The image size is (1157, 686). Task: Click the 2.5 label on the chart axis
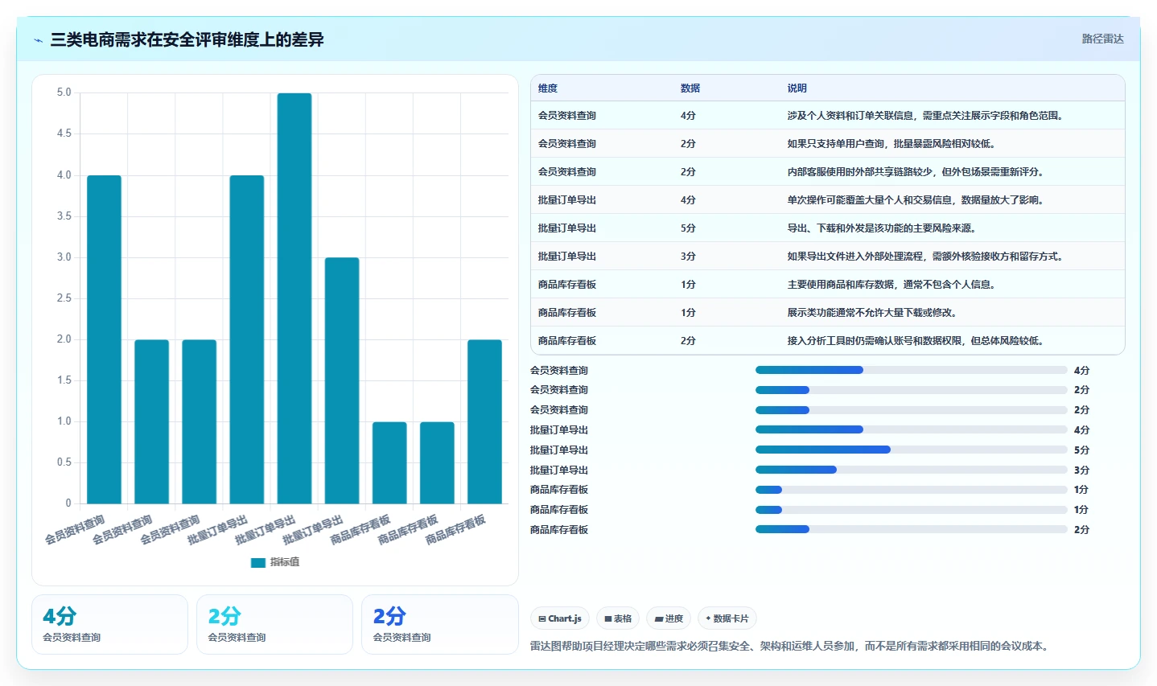pos(64,298)
